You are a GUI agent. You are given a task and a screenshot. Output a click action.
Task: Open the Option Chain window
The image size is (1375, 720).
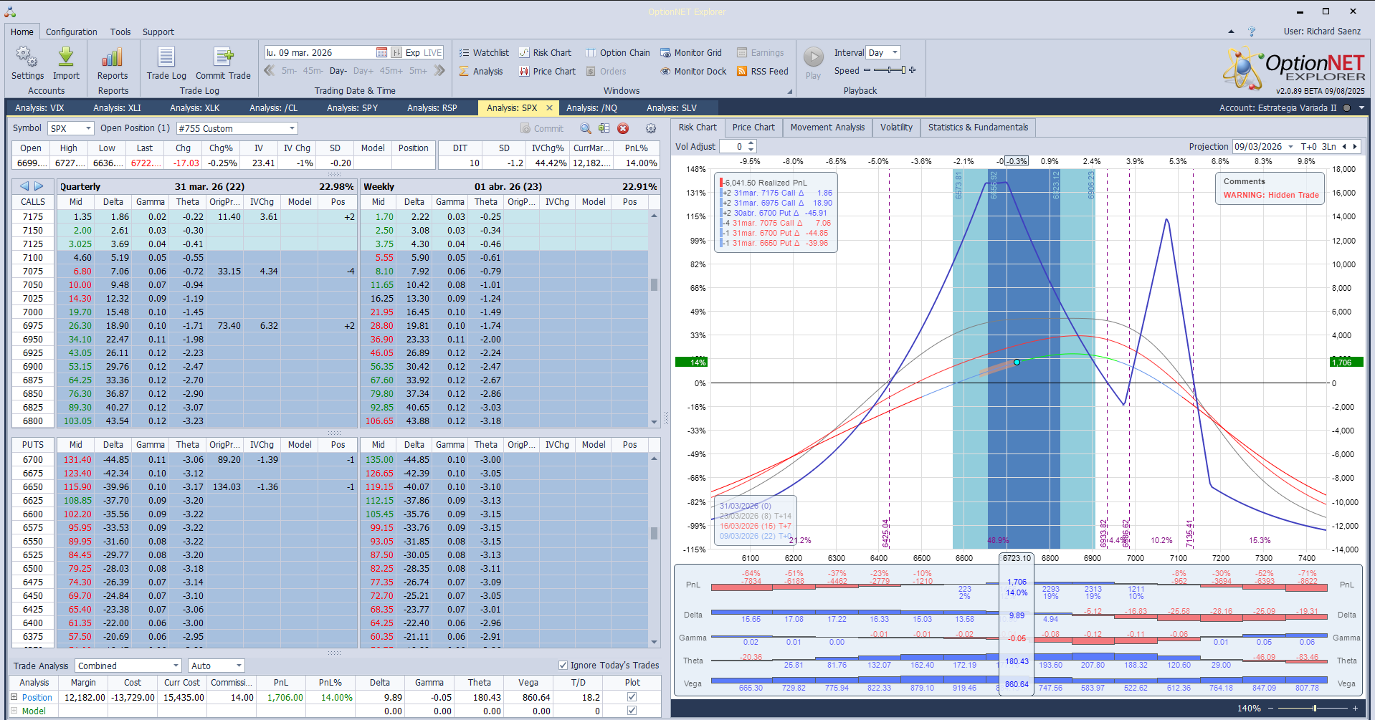click(x=617, y=53)
